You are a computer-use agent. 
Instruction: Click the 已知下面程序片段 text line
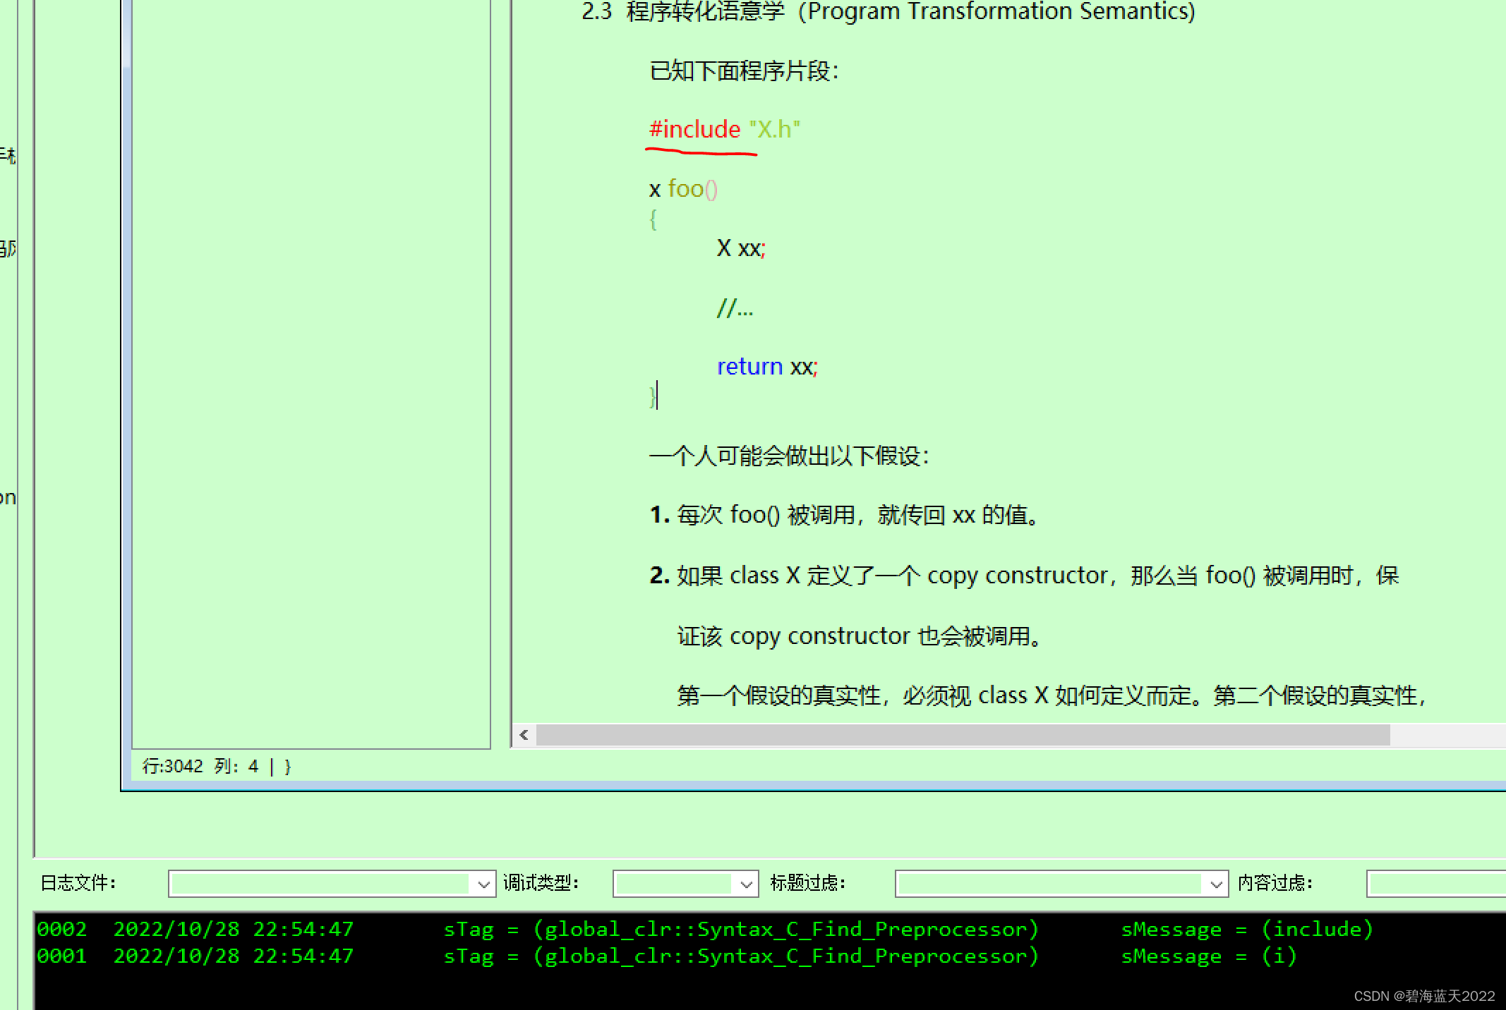click(744, 71)
